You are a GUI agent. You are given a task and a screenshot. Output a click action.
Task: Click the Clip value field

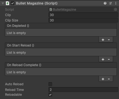click(x=83, y=15)
